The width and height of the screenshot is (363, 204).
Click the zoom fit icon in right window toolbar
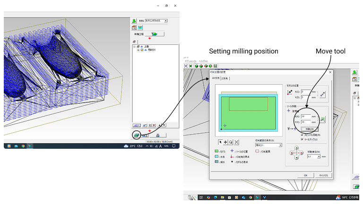click(x=186, y=66)
